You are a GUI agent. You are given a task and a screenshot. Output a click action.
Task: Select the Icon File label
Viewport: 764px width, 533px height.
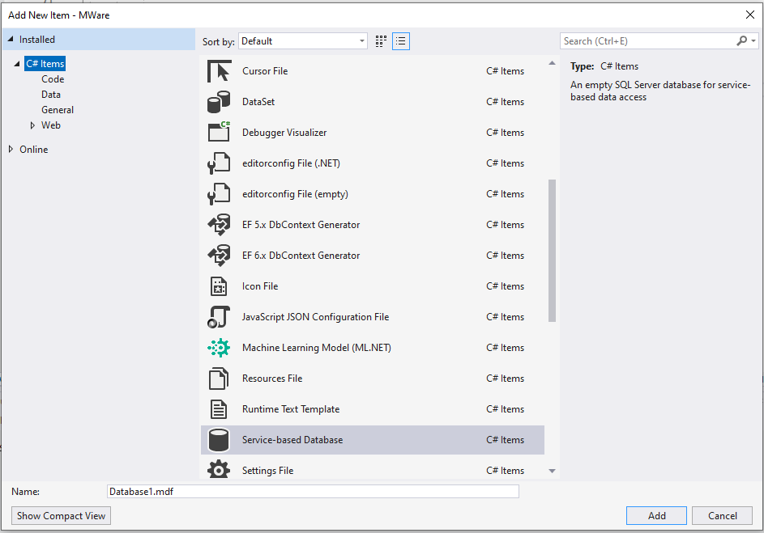point(260,286)
